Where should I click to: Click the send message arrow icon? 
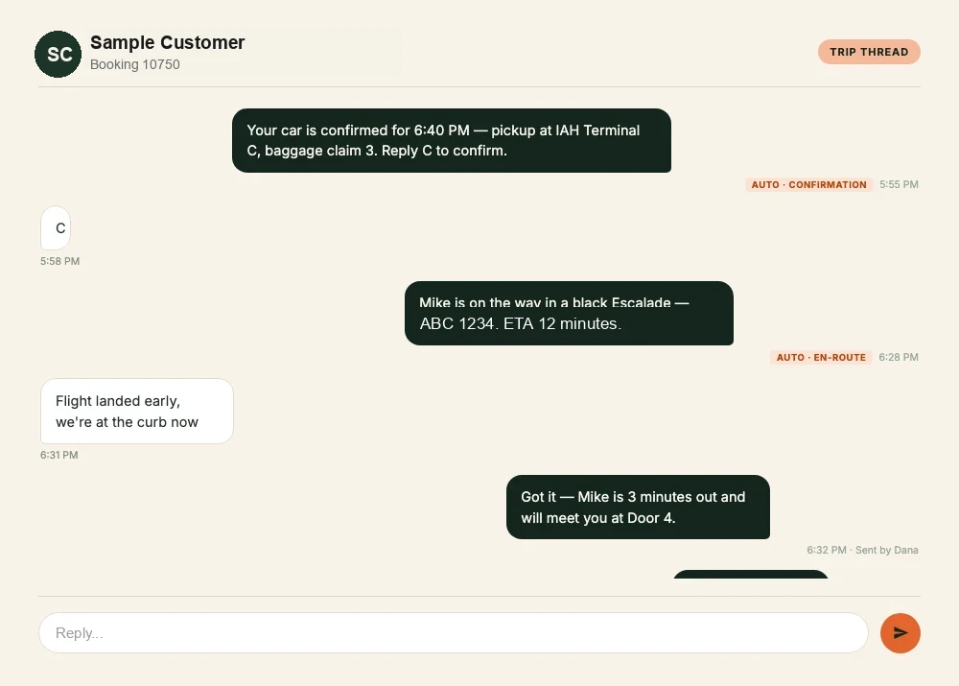(x=901, y=633)
